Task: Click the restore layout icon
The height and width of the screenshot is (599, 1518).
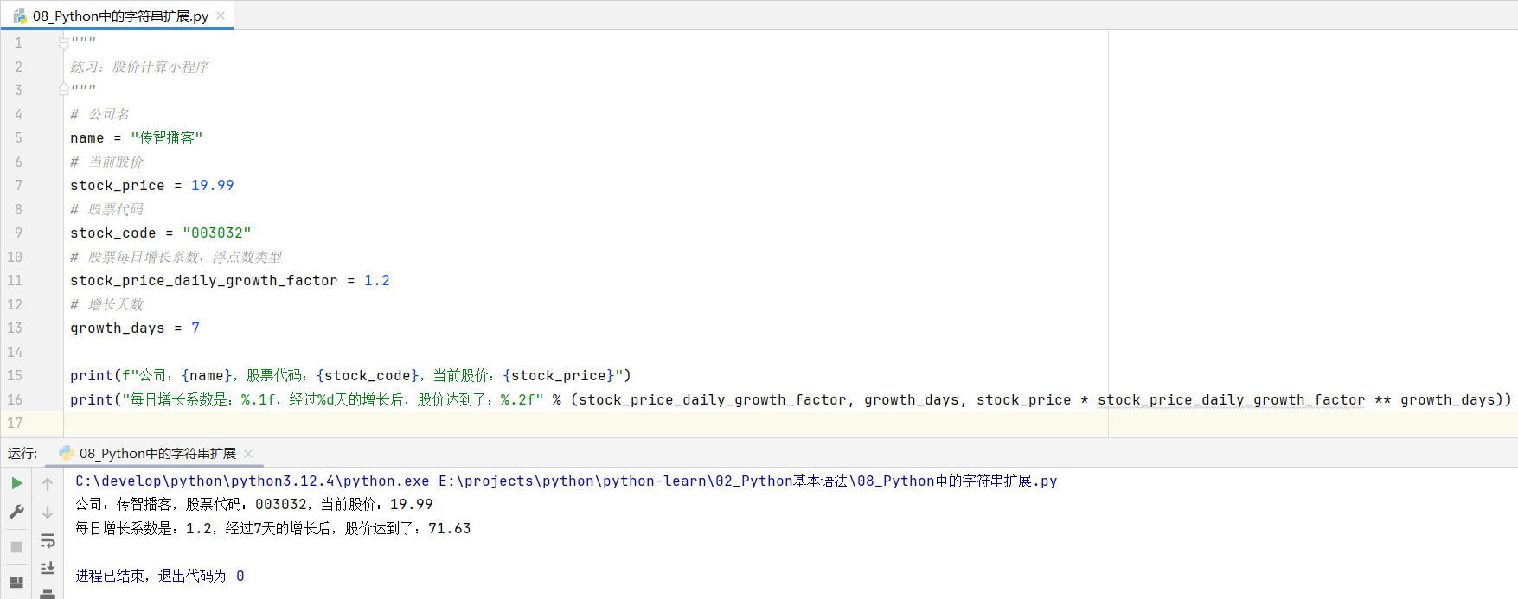Action: tap(16, 583)
